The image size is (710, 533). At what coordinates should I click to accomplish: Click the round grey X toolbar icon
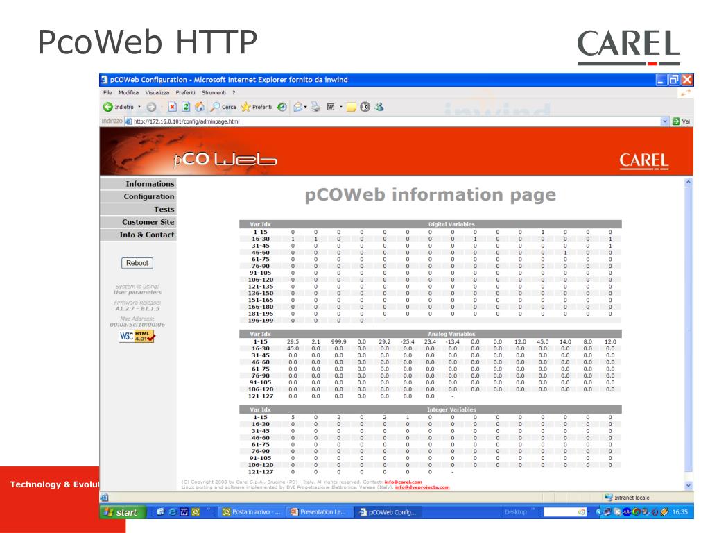point(365,107)
